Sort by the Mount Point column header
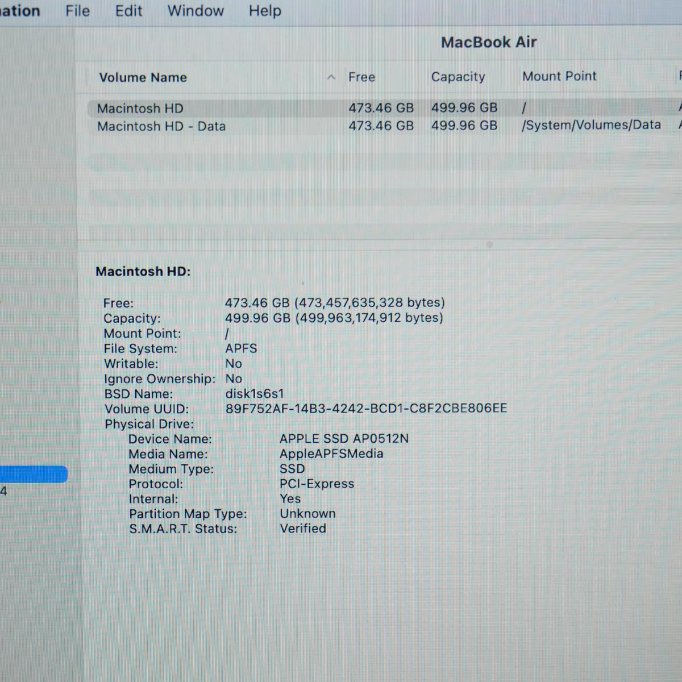Image resolution: width=682 pixels, height=682 pixels. point(559,76)
